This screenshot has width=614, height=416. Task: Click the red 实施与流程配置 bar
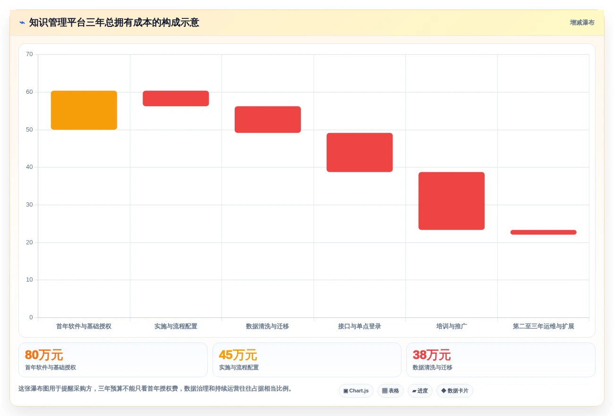(176, 99)
